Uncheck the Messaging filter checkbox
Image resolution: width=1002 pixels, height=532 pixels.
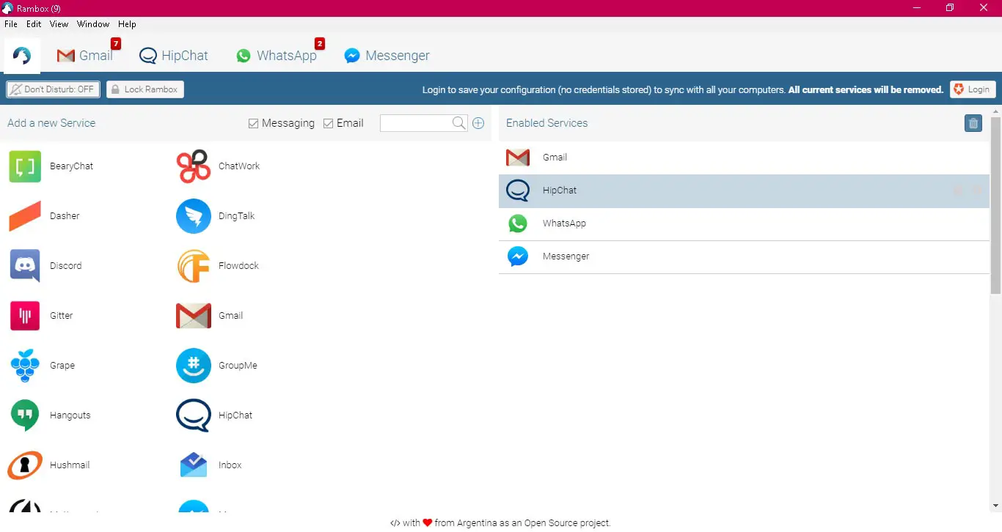click(x=253, y=123)
